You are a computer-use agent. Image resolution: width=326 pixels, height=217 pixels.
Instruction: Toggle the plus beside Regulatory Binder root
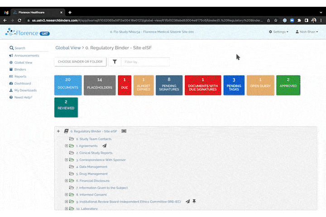click(x=58, y=131)
